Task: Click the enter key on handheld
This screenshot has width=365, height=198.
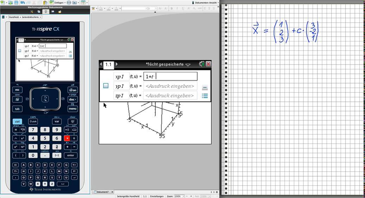Action: (x=71, y=155)
